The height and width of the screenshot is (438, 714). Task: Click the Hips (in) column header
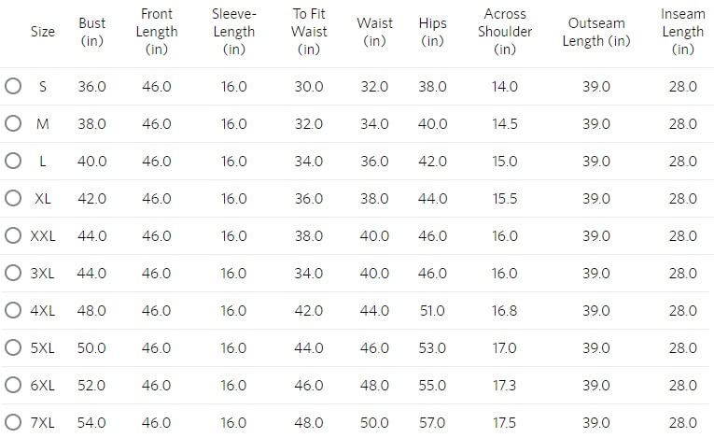[x=432, y=32]
